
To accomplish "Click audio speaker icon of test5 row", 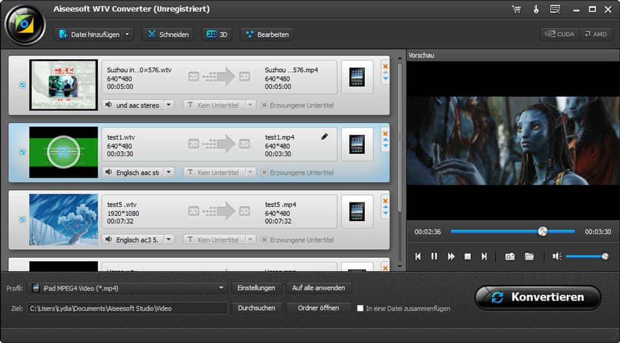I will click(x=108, y=240).
